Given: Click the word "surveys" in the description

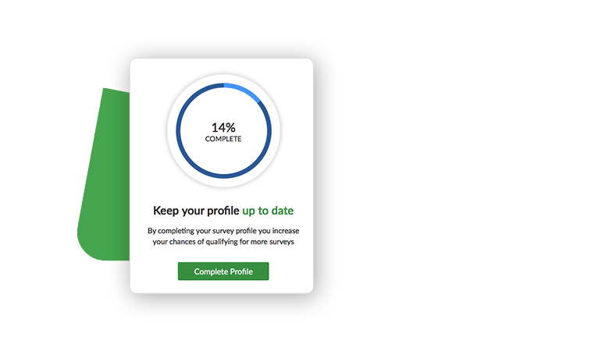Looking at the screenshot, I should (x=287, y=242).
